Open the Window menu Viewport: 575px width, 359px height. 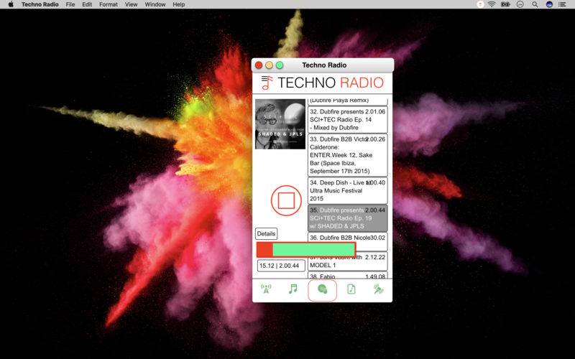155,4
